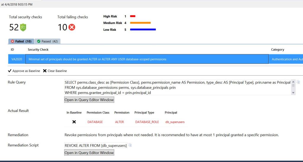Screen dimensions: 303x162
Task: Click the Approve as Baseline checkmark
Action: 9,71
